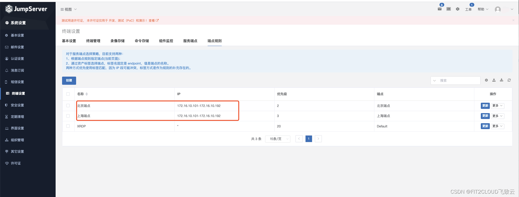Click the import (upload) icon above table
The image size is (519, 197).
coord(494,80)
